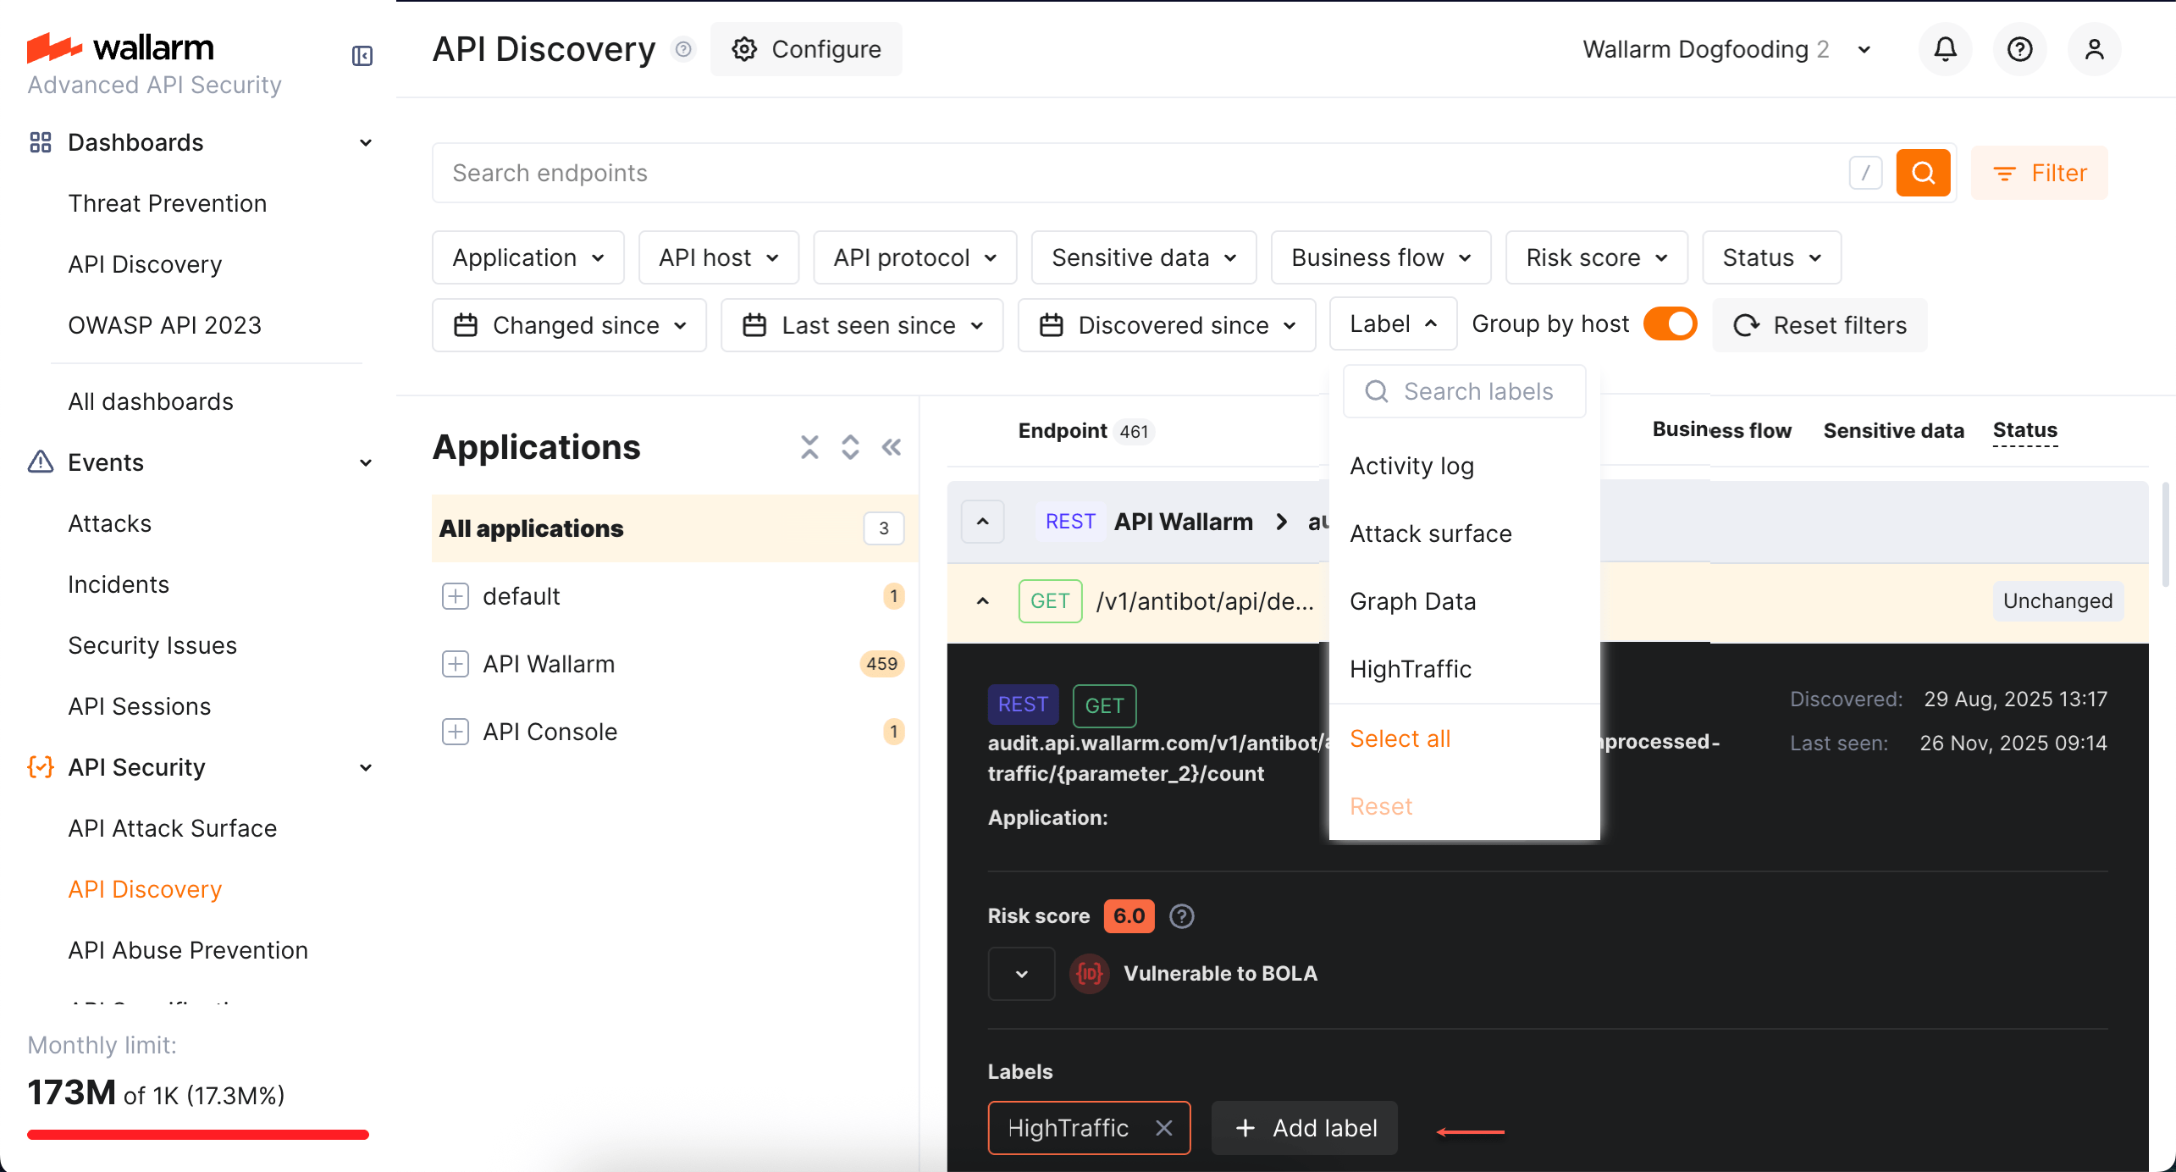Viewport: 2176px width, 1172px height.
Task: Remove the HighTraffic label with X
Action: (x=1164, y=1128)
